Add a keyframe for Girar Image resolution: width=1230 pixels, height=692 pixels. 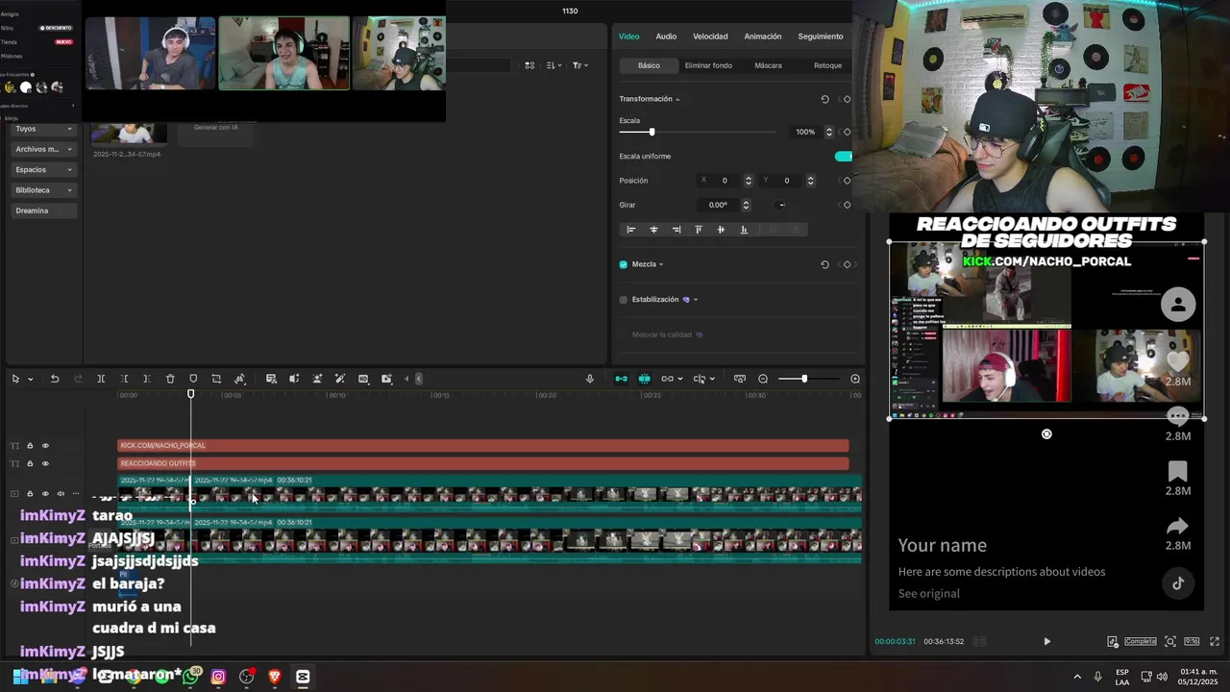pos(847,205)
